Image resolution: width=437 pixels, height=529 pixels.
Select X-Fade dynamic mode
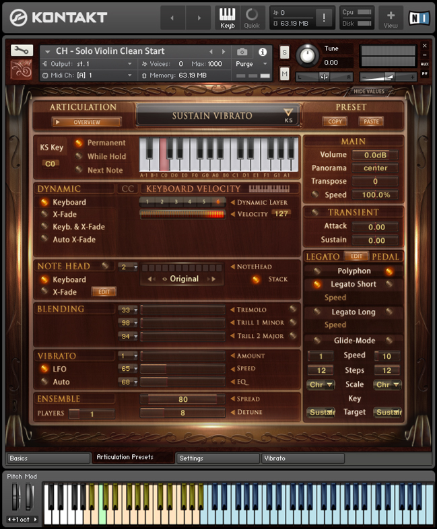[x=44, y=214]
